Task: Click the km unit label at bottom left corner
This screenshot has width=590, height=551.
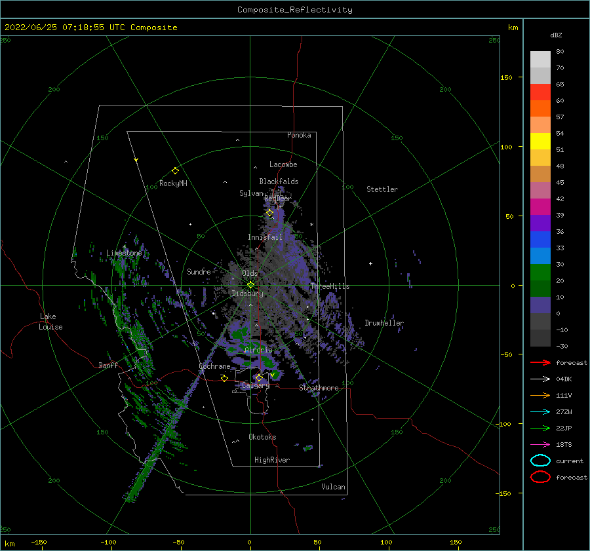Action: [x=9, y=544]
